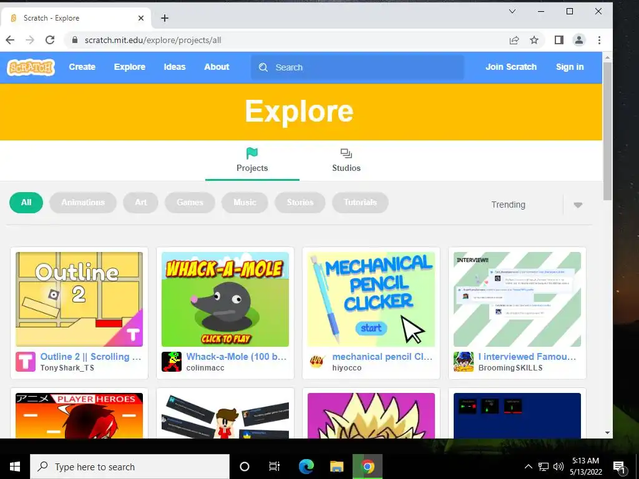This screenshot has width=639, height=479.
Task: Switch to the Studios tab
Action: 346,162
